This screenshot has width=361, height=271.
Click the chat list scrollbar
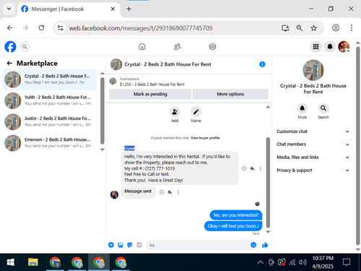(103, 111)
